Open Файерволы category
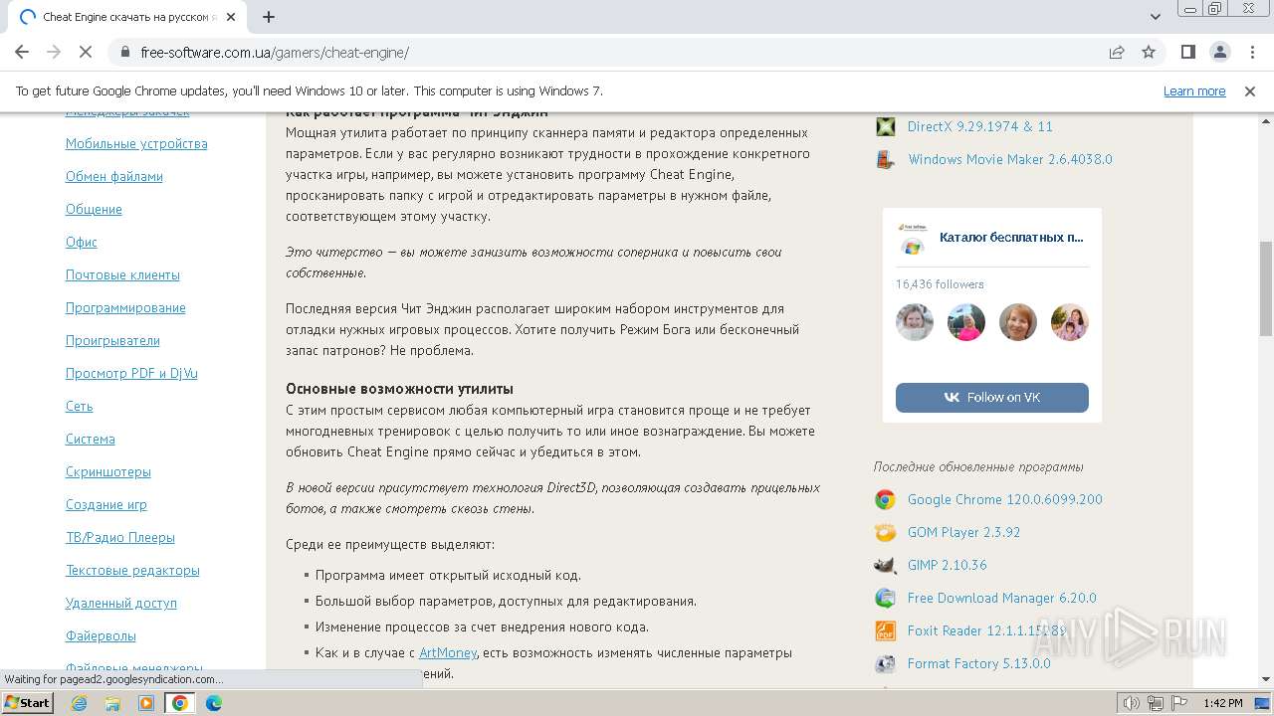The width and height of the screenshot is (1274, 716). tap(101, 635)
